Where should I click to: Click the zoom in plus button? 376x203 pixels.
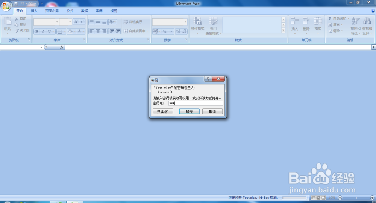click(x=372, y=198)
